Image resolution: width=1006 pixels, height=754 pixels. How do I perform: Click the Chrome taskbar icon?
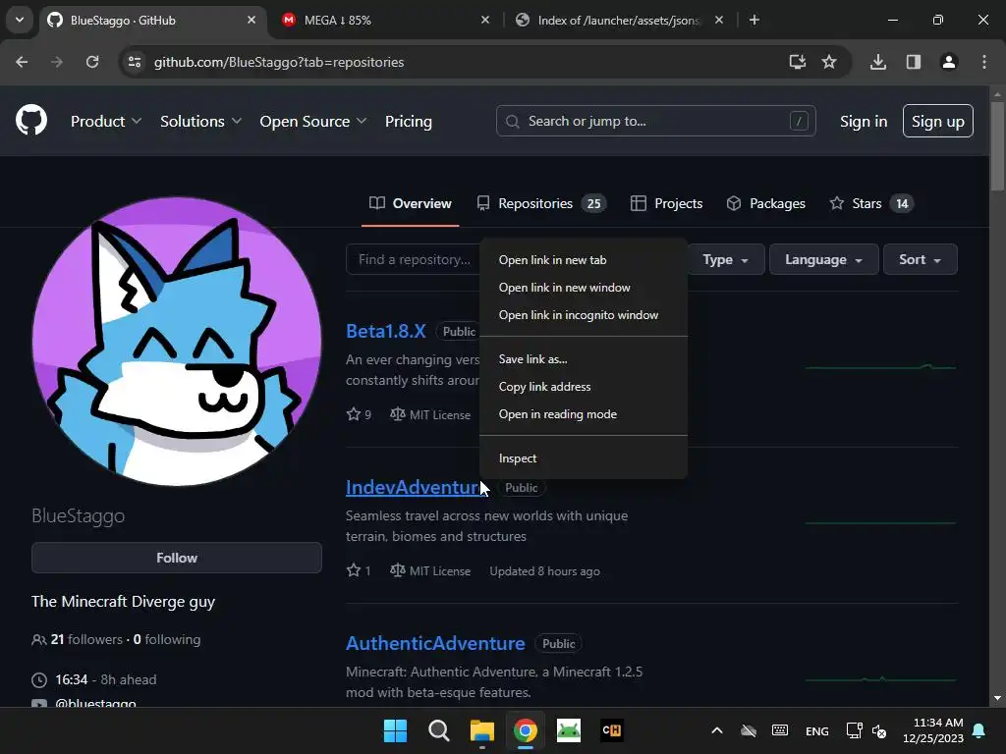pyautogui.click(x=525, y=730)
